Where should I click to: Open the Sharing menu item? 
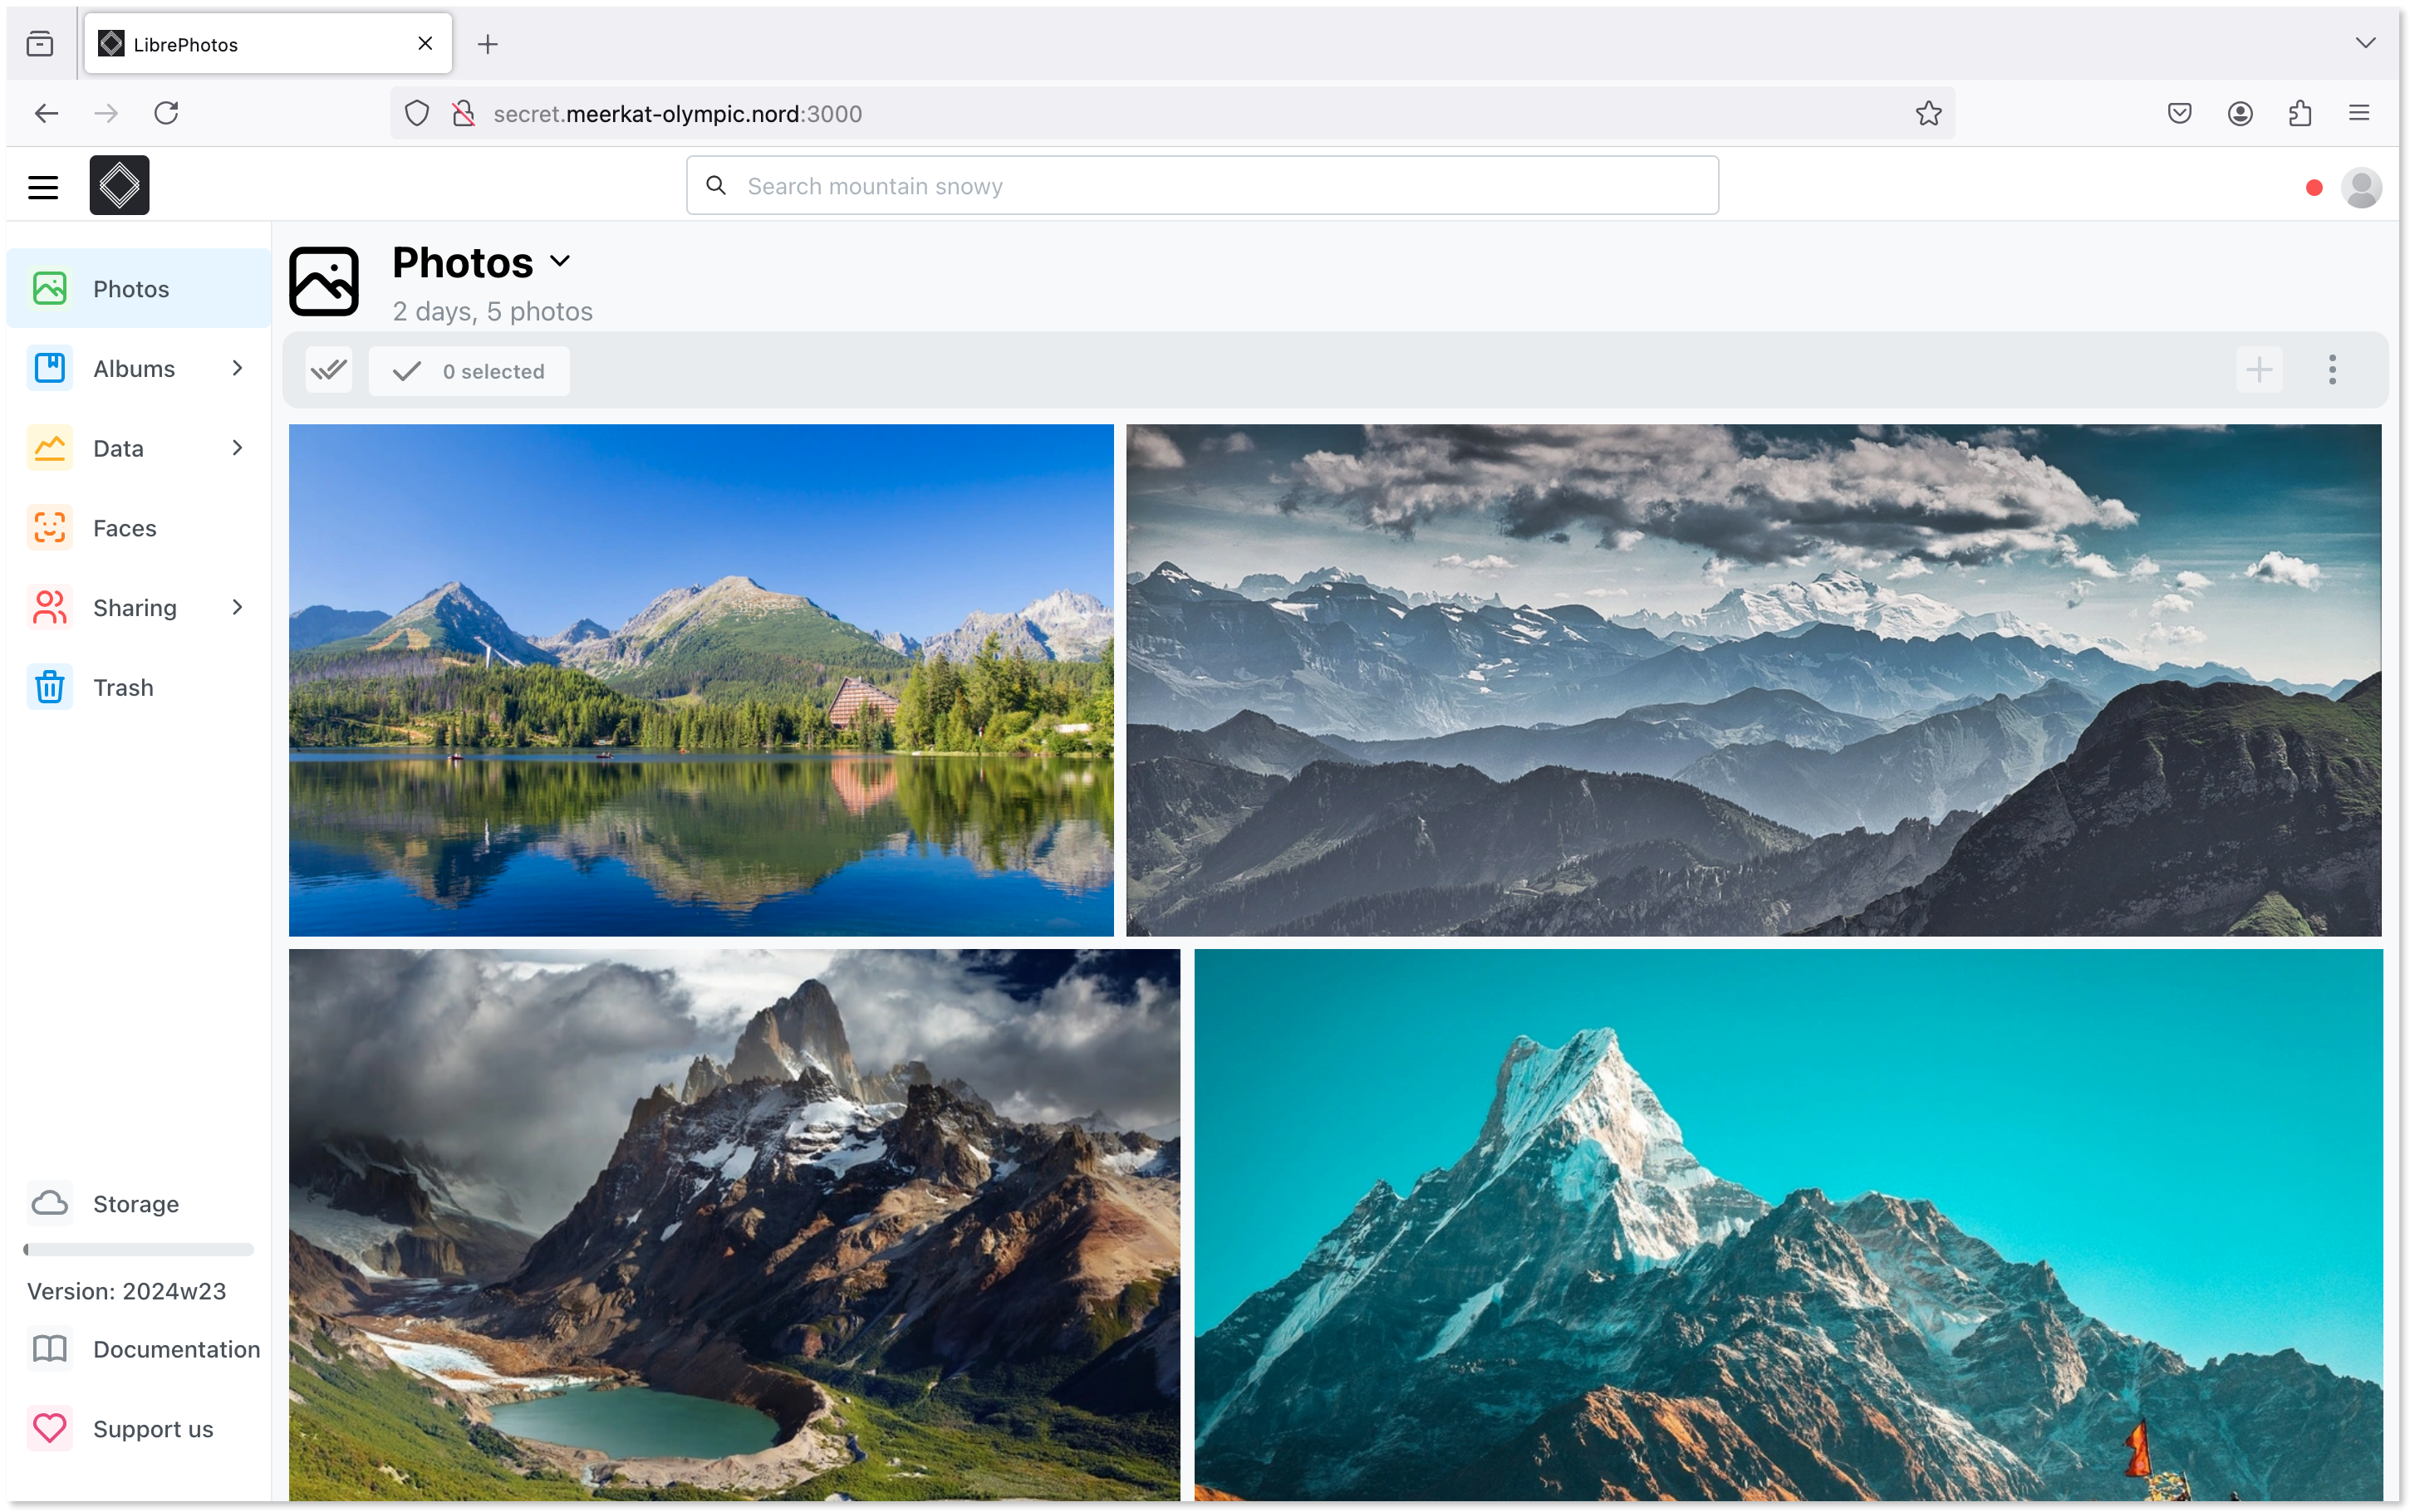tap(134, 608)
